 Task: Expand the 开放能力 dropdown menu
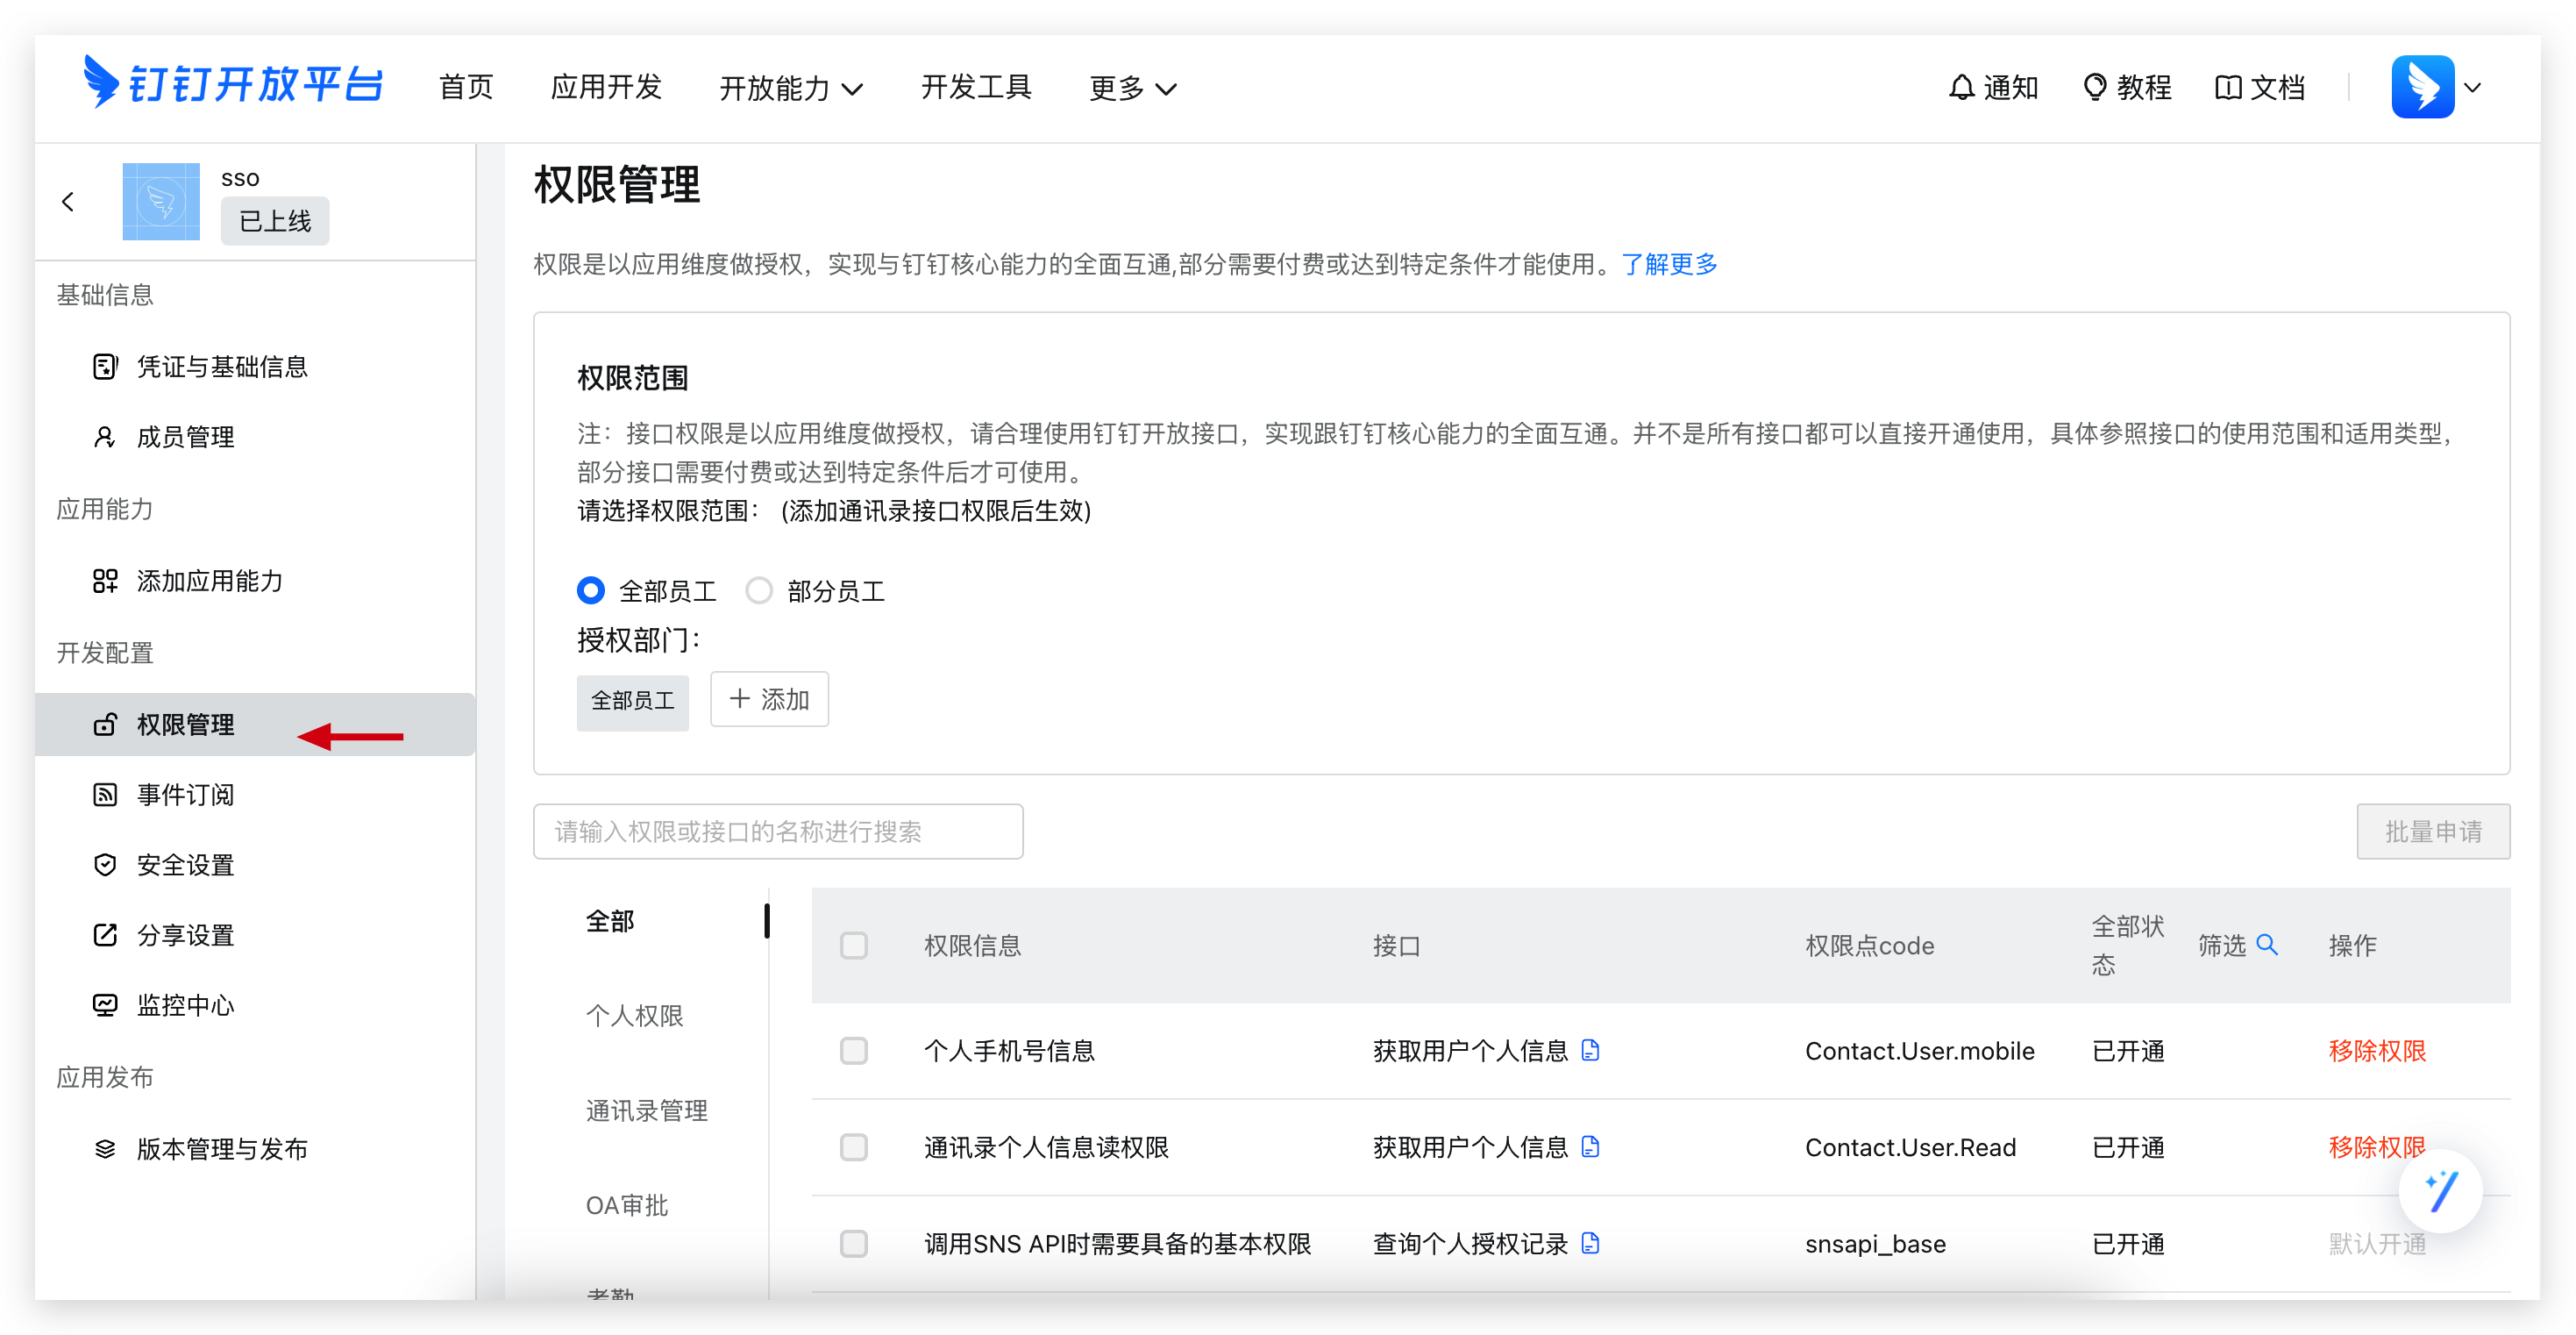pyautogui.click(x=790, y=88)
